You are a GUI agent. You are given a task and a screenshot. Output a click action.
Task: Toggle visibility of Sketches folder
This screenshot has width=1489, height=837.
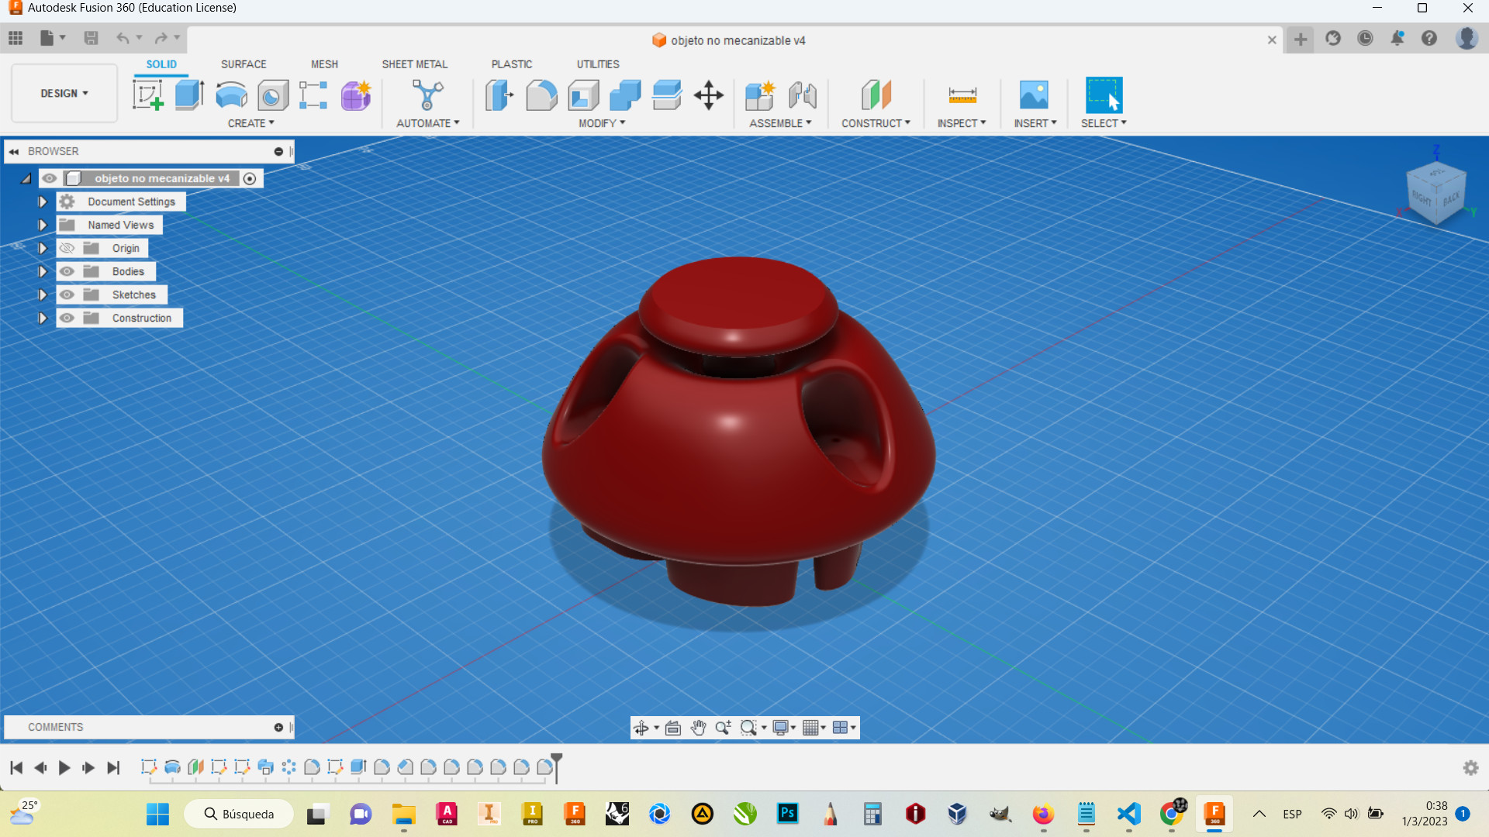click(x=67, y=294)
